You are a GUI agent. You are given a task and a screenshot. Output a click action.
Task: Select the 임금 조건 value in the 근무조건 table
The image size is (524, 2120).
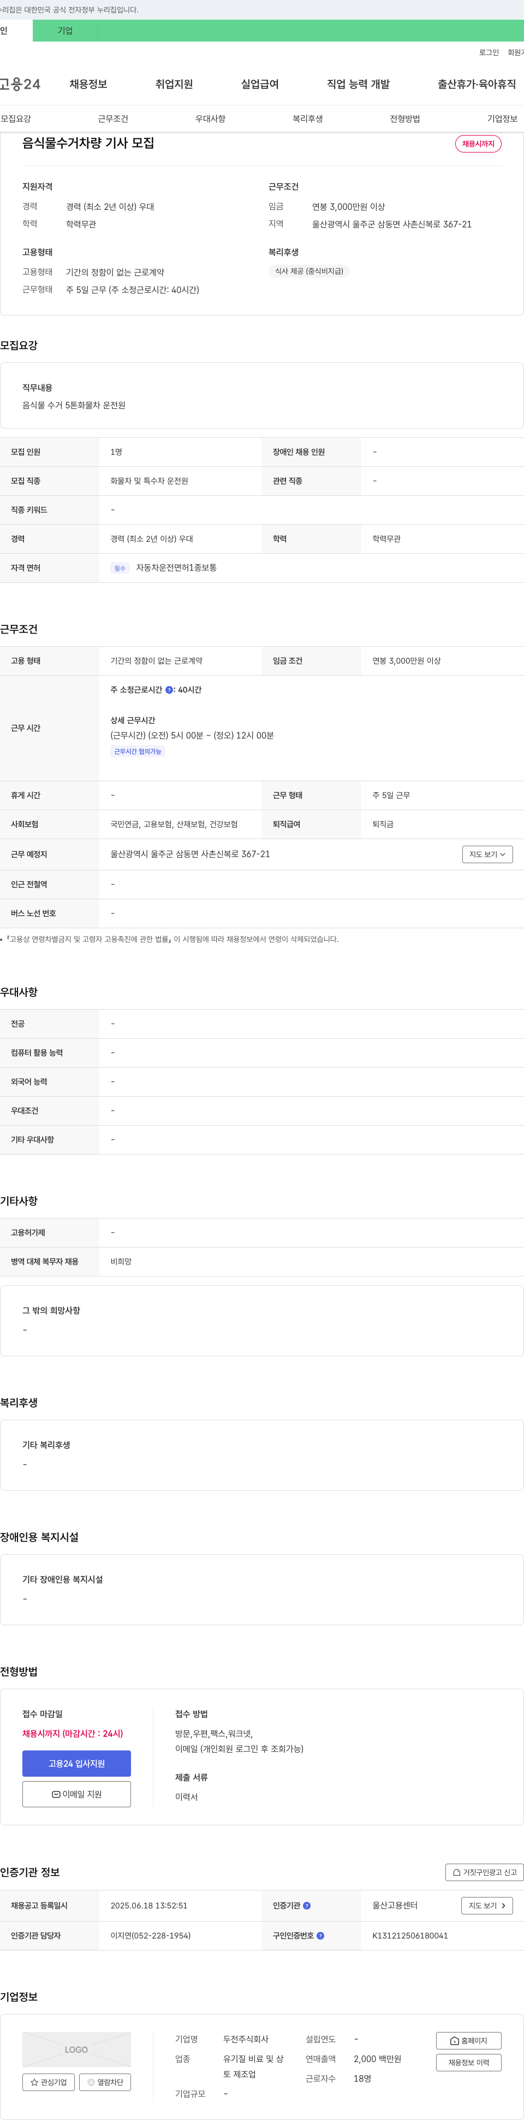pyautogui.click(x=407, y=661)
